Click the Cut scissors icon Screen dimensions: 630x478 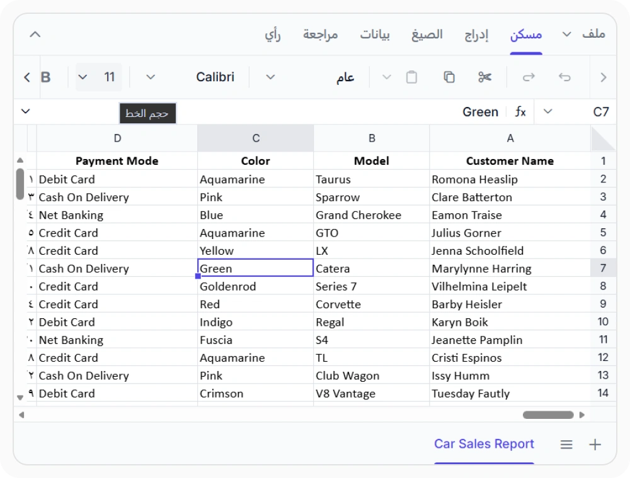click(484, 77)
